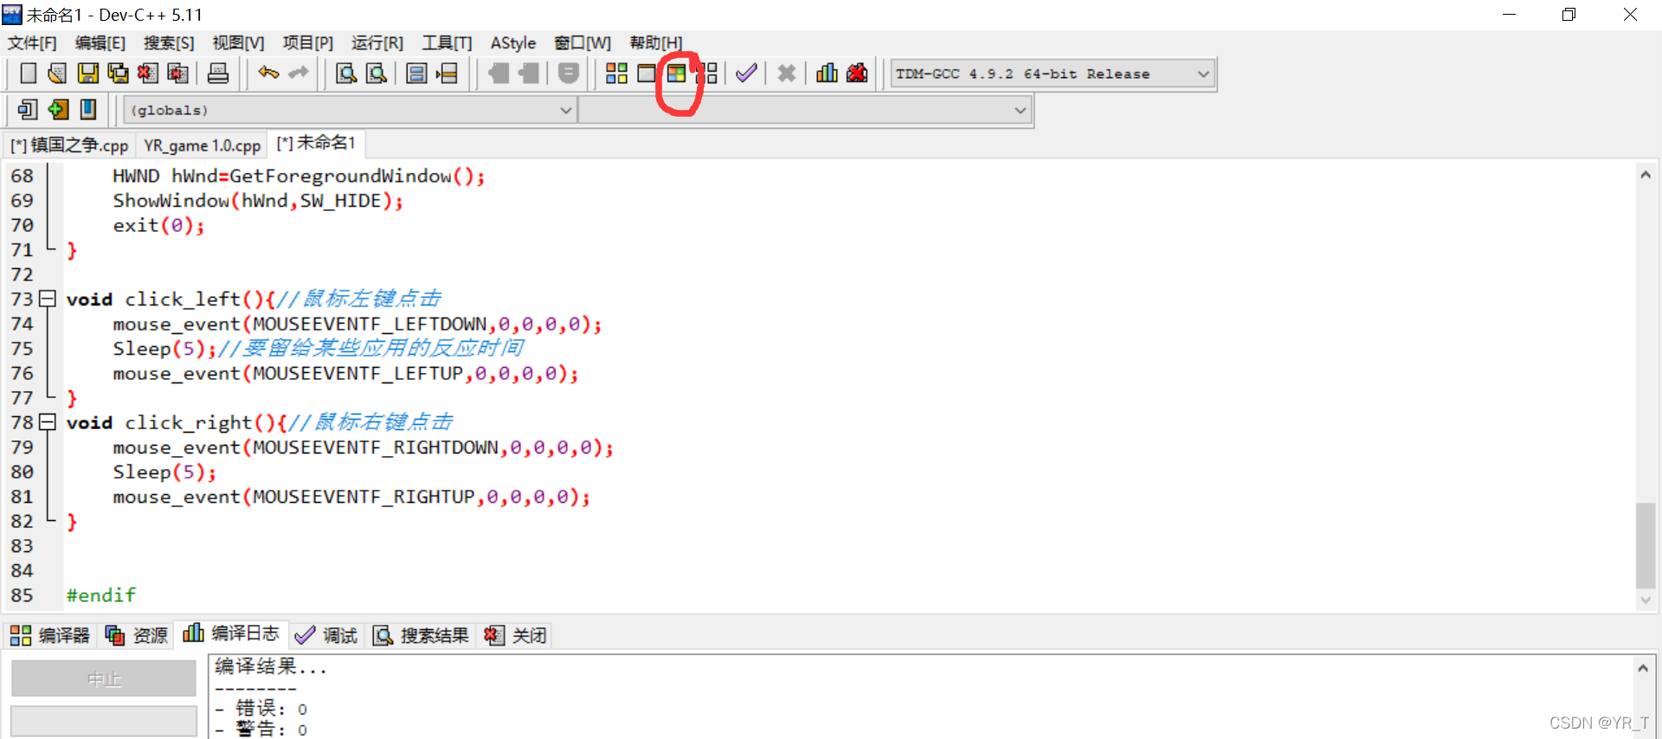
Task: Click the Goto line icon
Action: 447,74
